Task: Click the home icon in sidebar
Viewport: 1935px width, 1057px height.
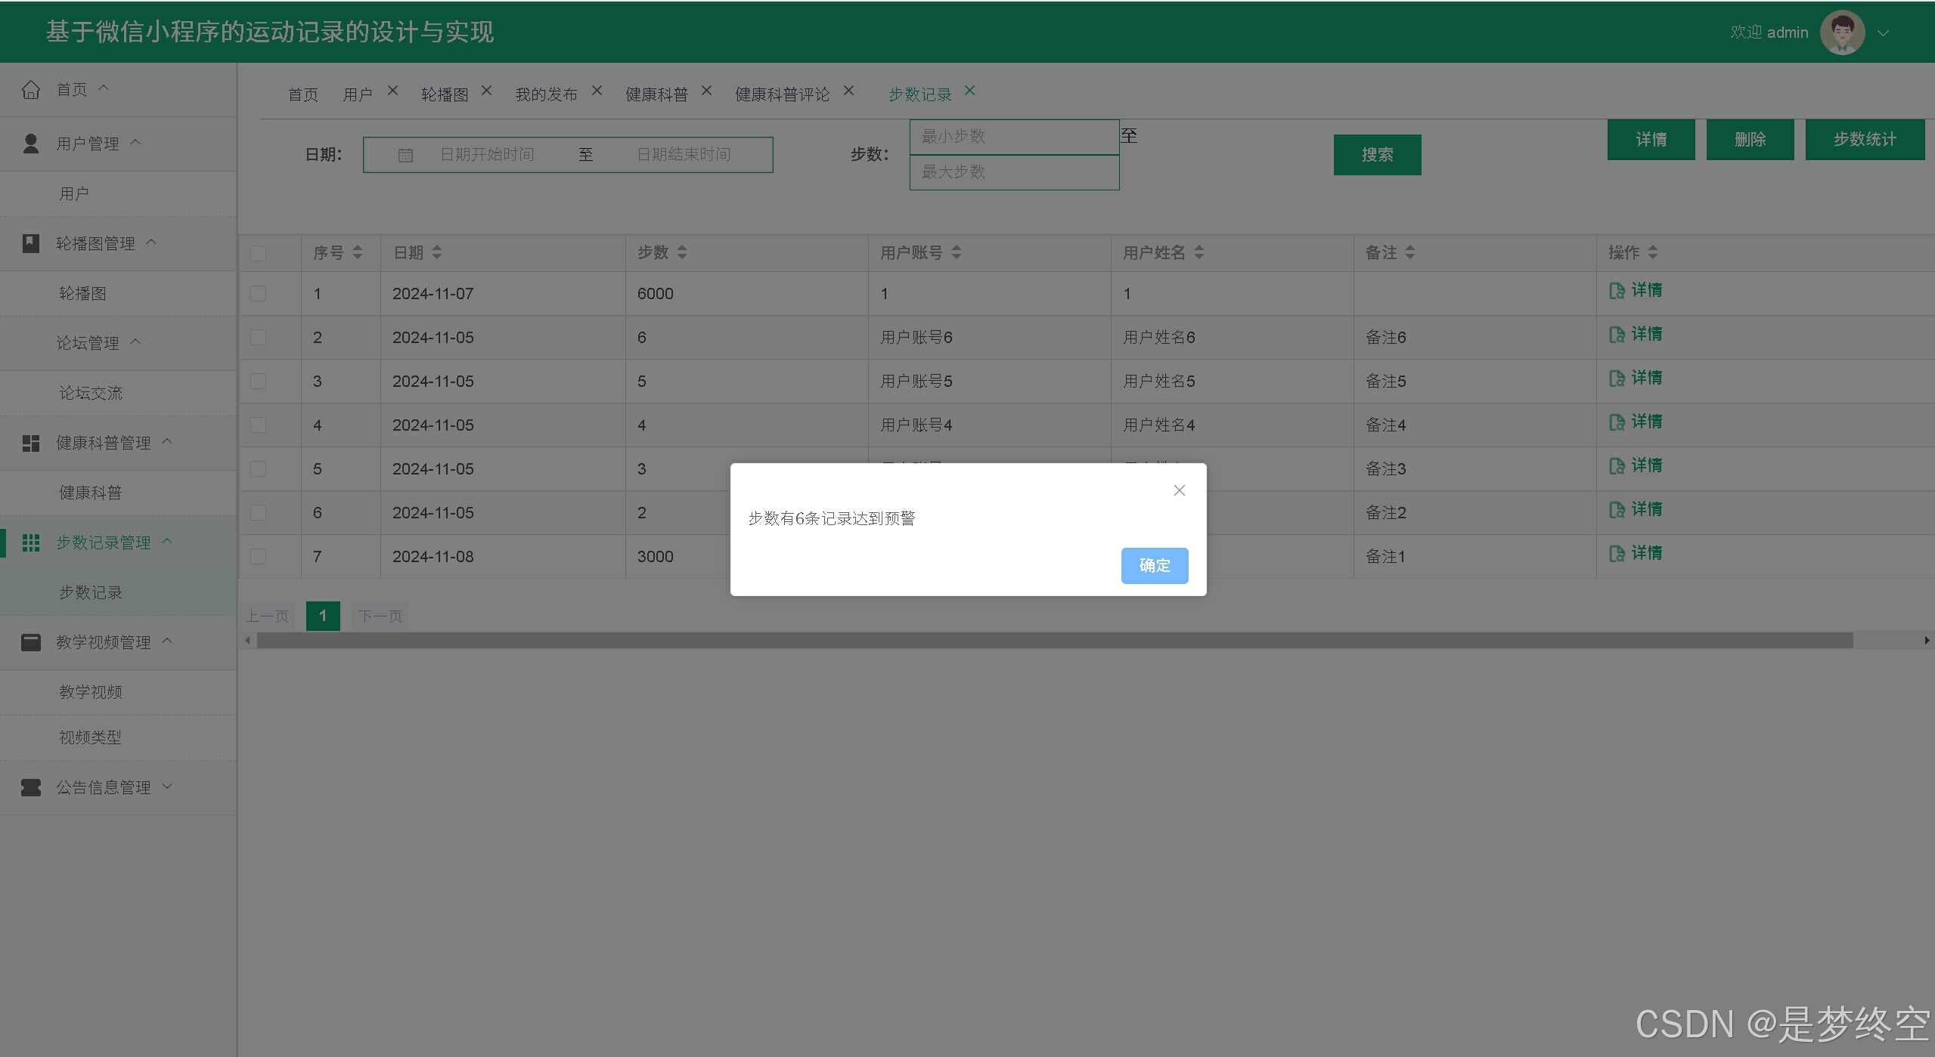Action: [x=31, y=90]
